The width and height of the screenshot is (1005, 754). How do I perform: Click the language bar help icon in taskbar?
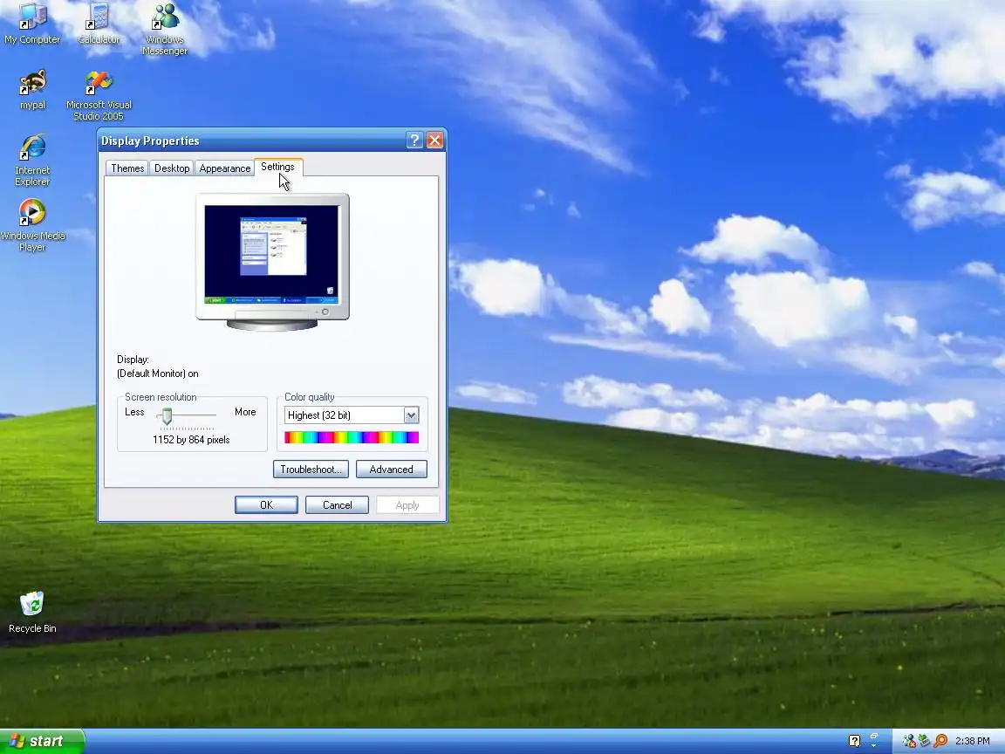click(854, 741)
